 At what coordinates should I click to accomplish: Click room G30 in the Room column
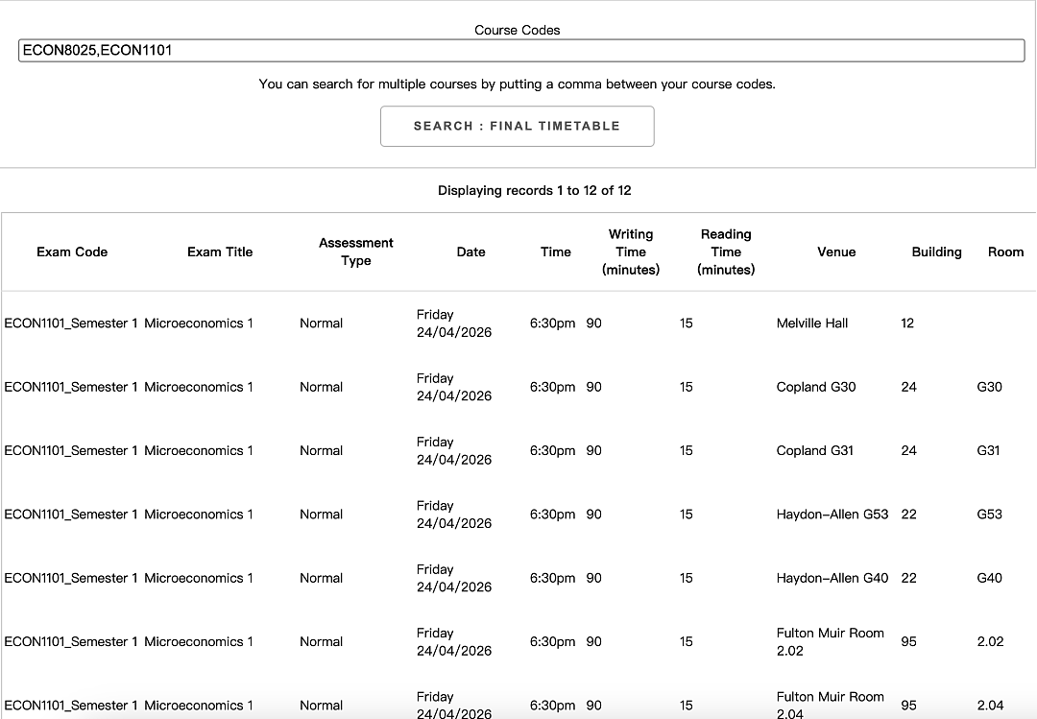coord(989,387)
